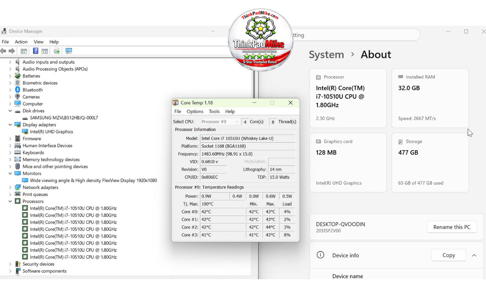Open Device Manager's Help menu
This screenshot has height=305, width=486.
[54, 42]
